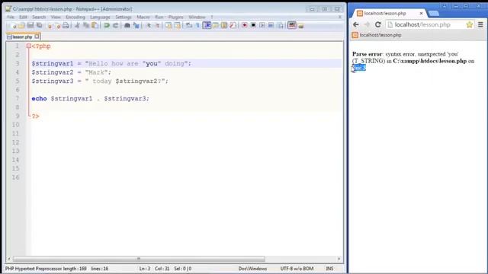
Task: Toggle Show All Characters pilcrow icon
Action: [197, 25]
